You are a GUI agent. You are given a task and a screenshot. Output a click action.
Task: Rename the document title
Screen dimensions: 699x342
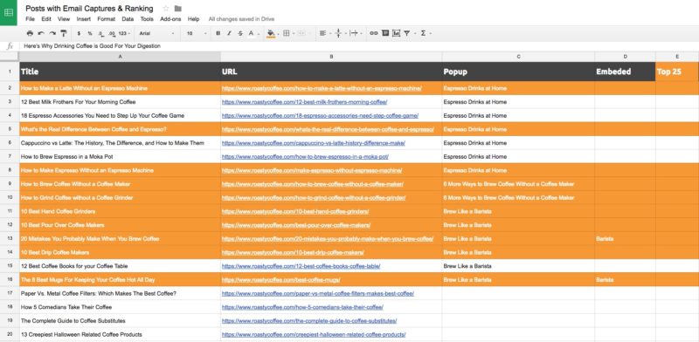89,9
